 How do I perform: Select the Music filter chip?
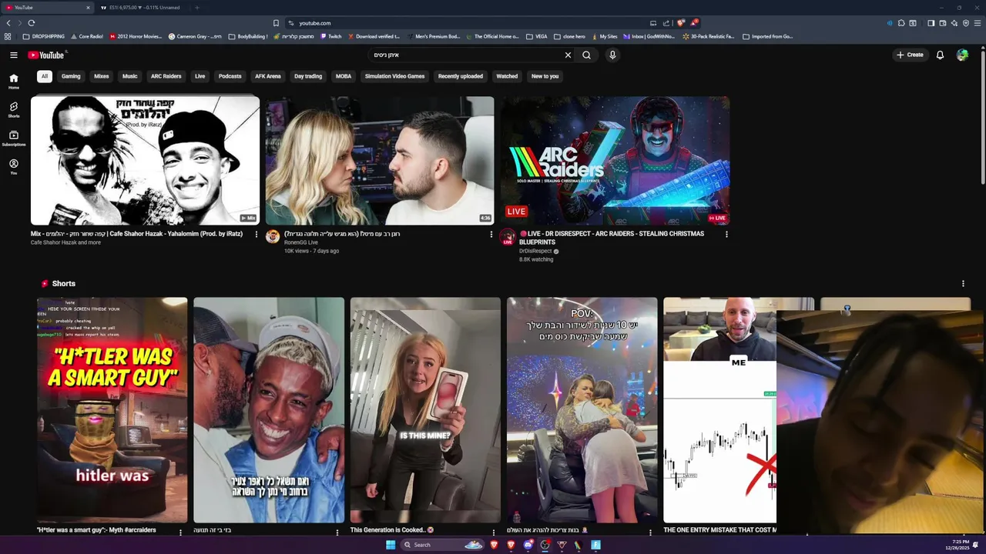[129, 76]
